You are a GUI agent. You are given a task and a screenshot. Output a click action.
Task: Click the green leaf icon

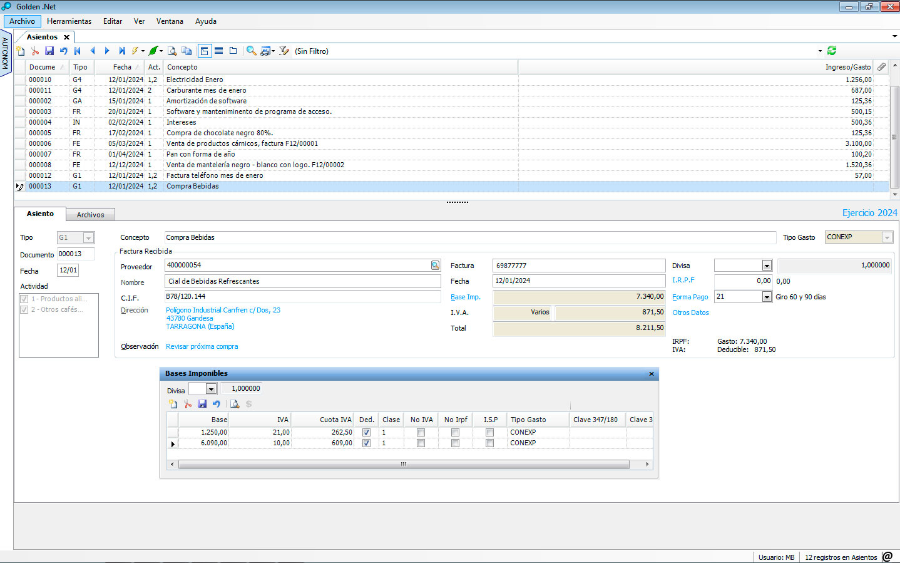(153, 51)
